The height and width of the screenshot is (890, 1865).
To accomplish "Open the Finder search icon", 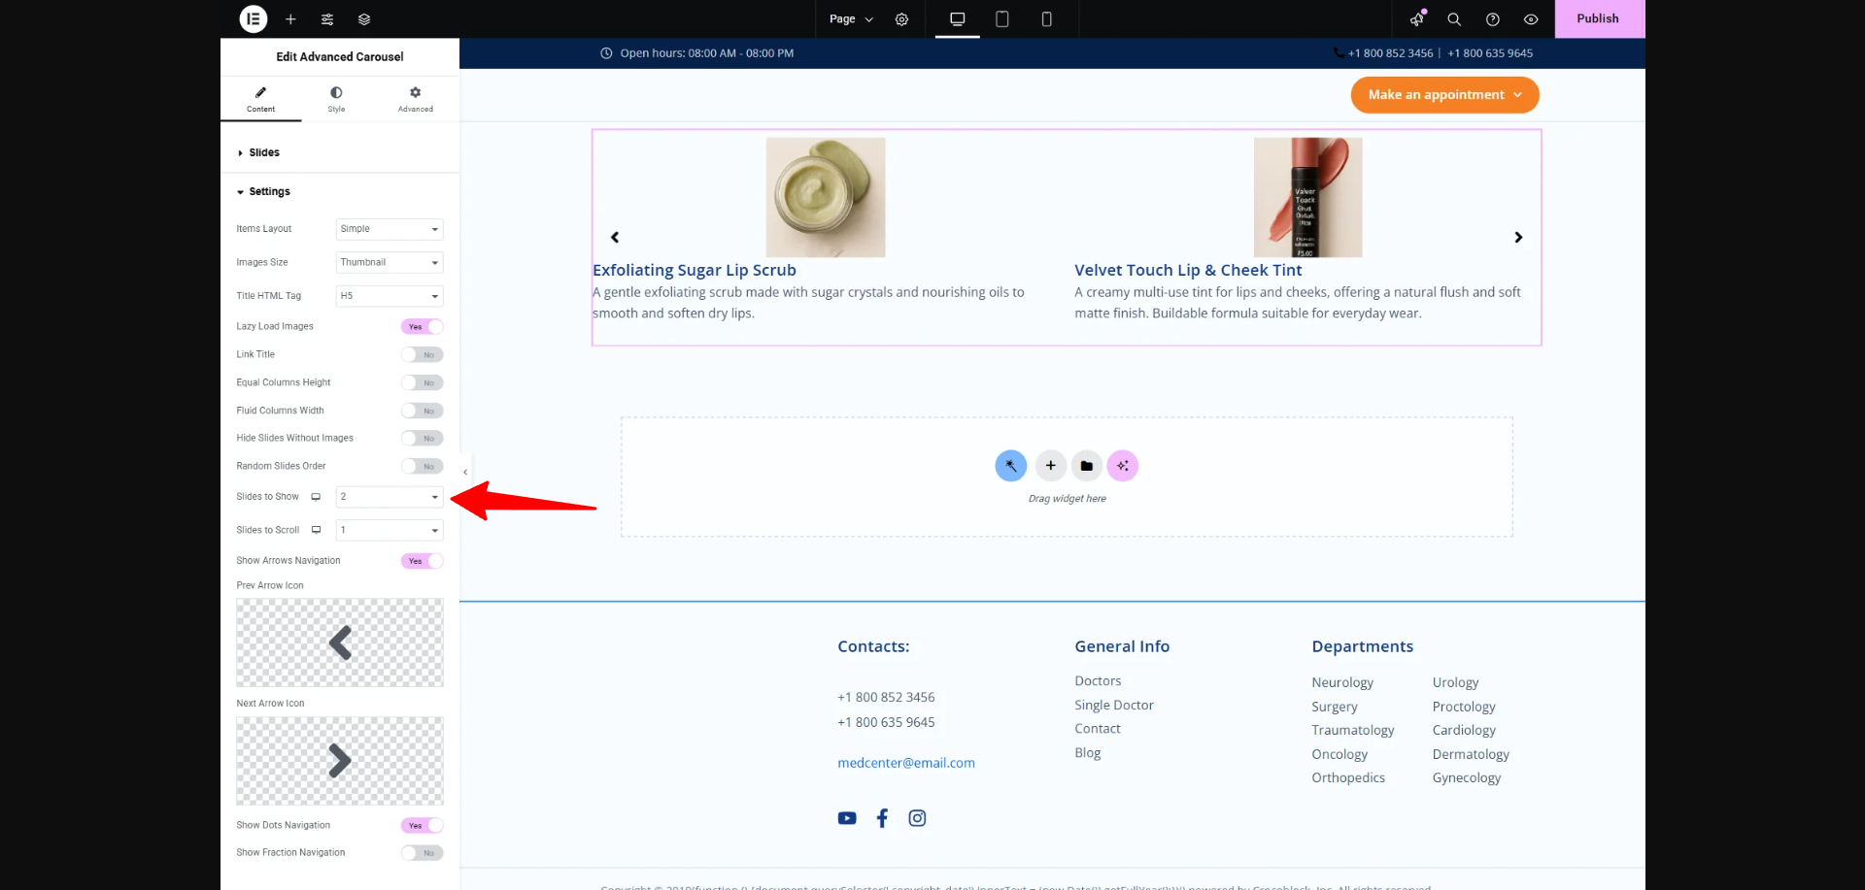I will (x=1454, y=19).
